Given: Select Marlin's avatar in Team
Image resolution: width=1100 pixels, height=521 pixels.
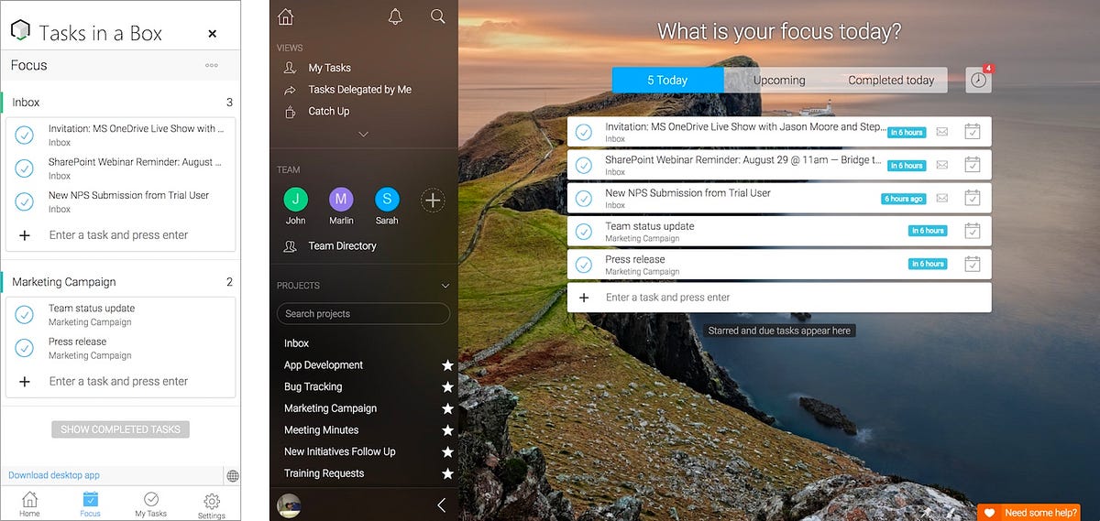Looking at the screenshot, I should (x=341, y=200).
